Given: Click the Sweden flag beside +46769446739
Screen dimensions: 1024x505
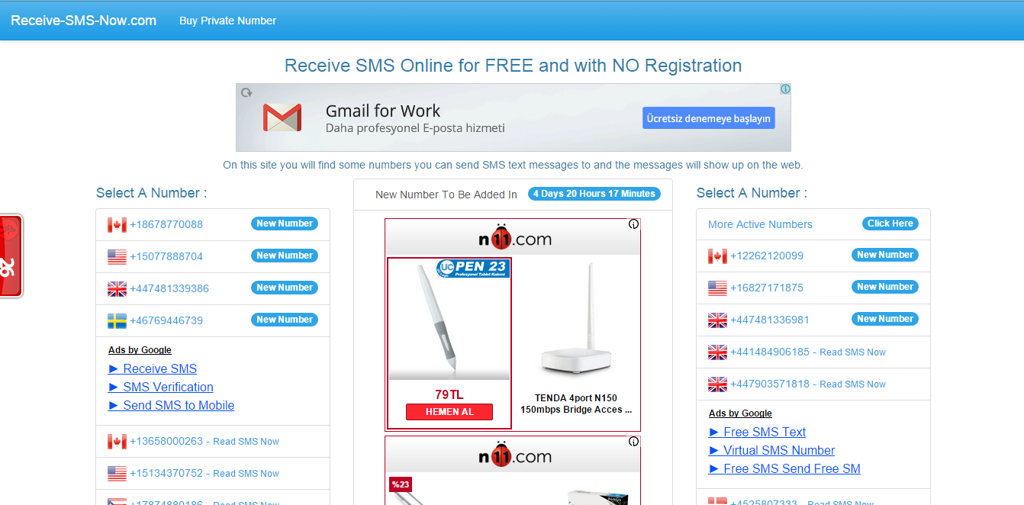Looking at the screenshot, I should click(117, 320).
